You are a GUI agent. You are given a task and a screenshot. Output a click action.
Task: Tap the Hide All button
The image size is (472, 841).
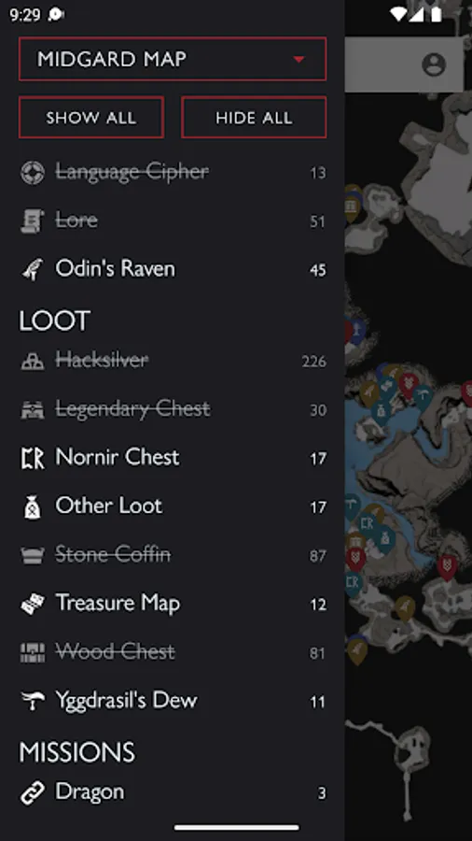(254, 118)
